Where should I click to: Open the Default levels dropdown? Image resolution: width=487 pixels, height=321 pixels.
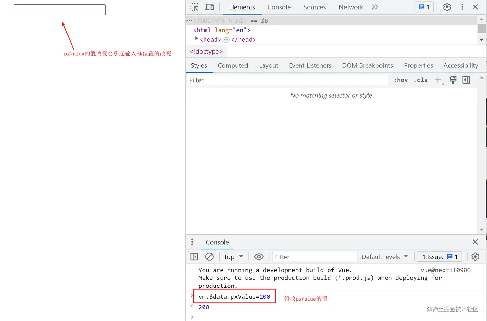pyautogui.click(x=385, y=257)
